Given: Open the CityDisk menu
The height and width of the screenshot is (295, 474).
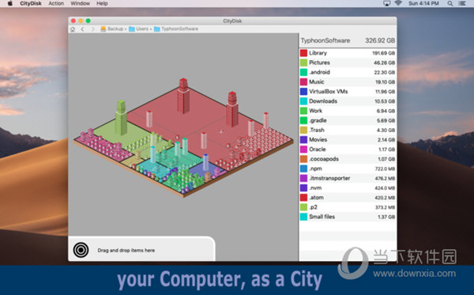Looking at the screenshot, I should pos(31,4).
